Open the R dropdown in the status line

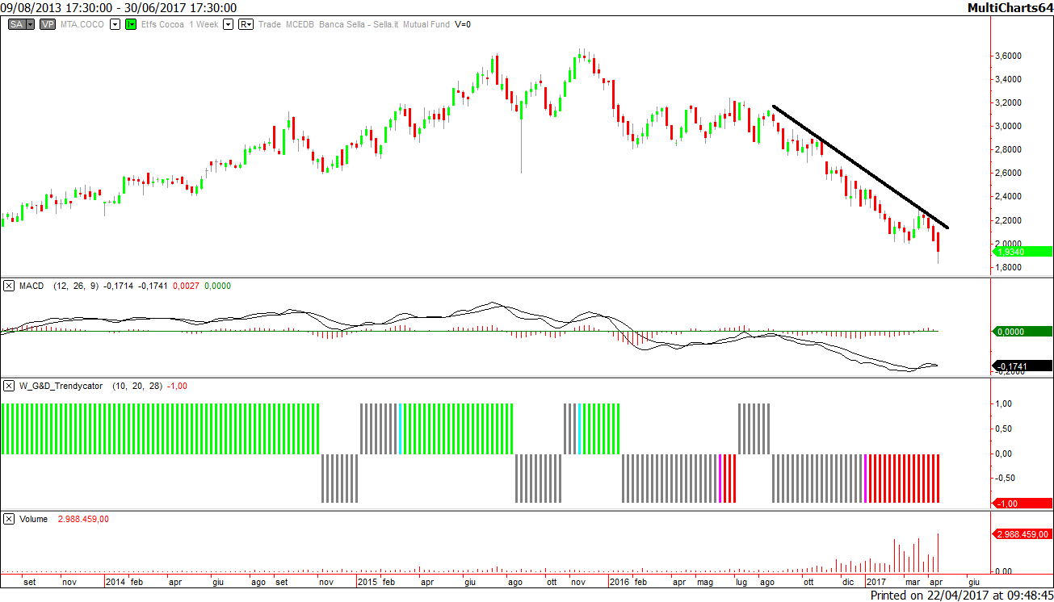pos(245,25)
